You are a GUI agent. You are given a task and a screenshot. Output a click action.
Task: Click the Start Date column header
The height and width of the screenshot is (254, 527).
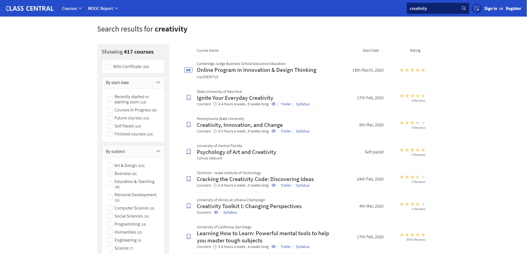pyautogui.click(x=371, y=51)
